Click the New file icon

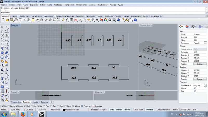coord(3,20)
